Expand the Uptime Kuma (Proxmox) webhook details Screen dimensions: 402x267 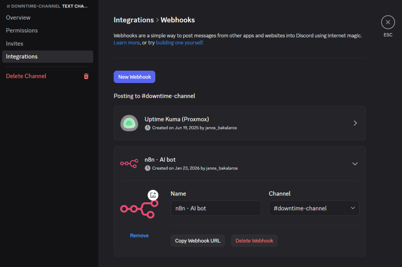point(355,123)
